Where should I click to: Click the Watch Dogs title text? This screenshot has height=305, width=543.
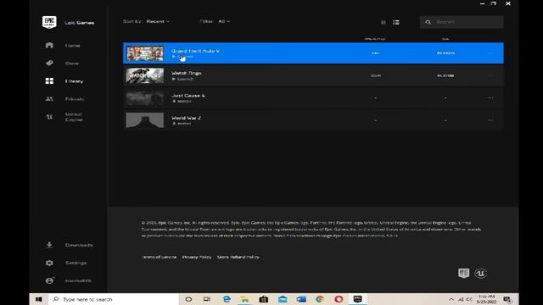(187, 73)
